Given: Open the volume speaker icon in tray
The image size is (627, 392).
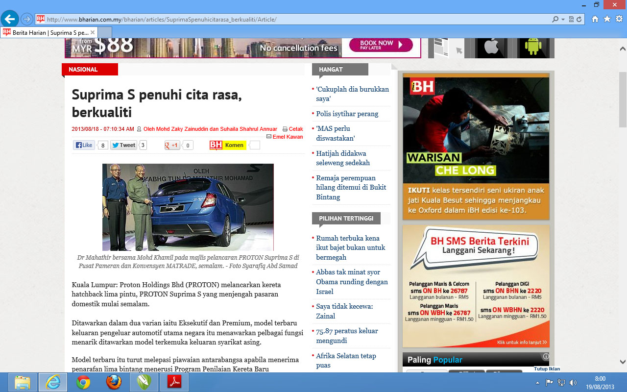Looking at the screenshot, I should pyautogui.click(x=573, y=383).
